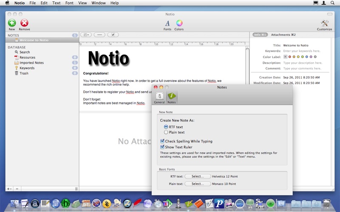
Task: Choose the gray color label
Action: 315,57
